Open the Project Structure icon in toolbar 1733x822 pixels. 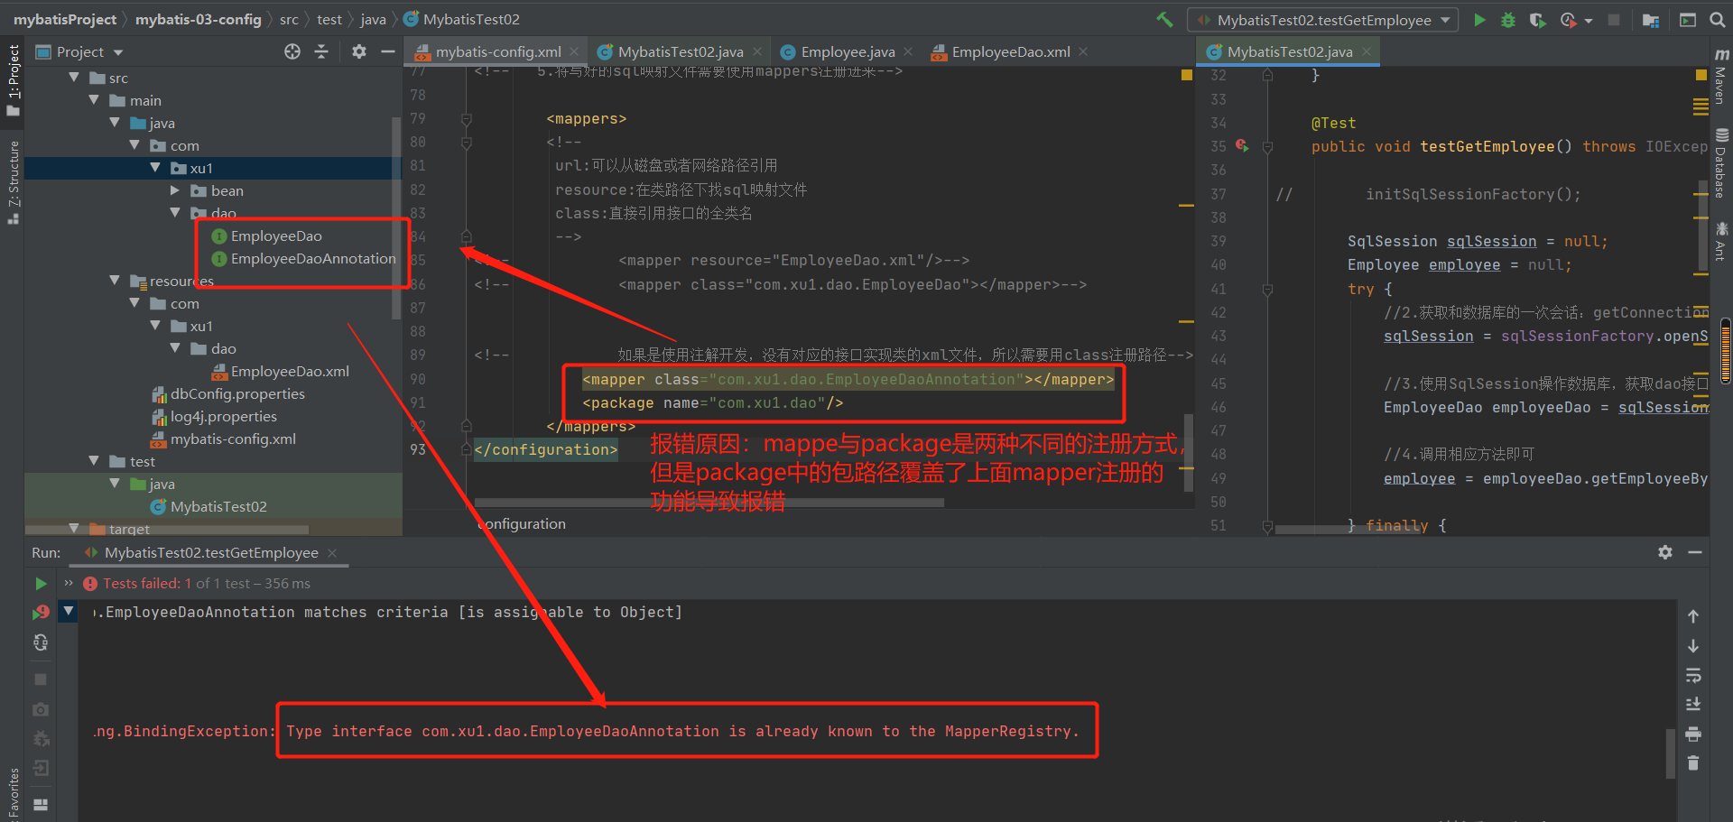[x=1651, y=19]
